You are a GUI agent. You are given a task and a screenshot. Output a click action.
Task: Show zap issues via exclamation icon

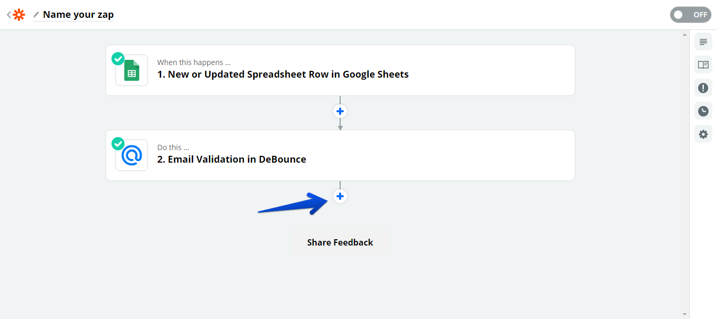tap(703, 88)
